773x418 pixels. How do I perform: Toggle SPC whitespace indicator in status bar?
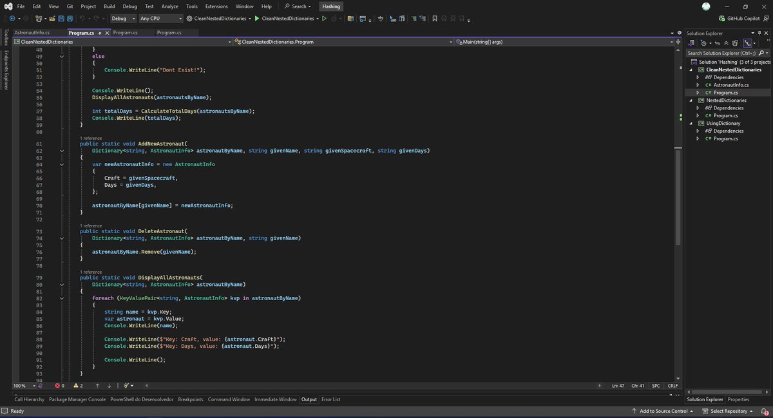(656, 385)
